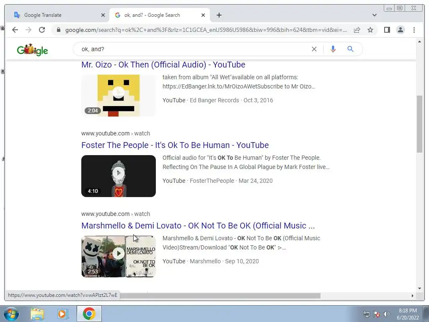429x322 pixels.
Task: Open Mr. Oizo Ok Then result
Action: point(163,65)
